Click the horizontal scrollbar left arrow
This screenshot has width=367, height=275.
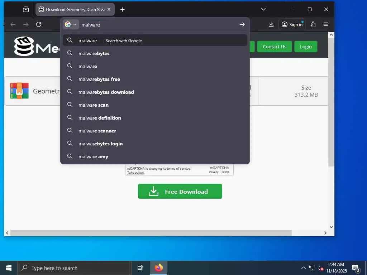click(x=7, y=233)
